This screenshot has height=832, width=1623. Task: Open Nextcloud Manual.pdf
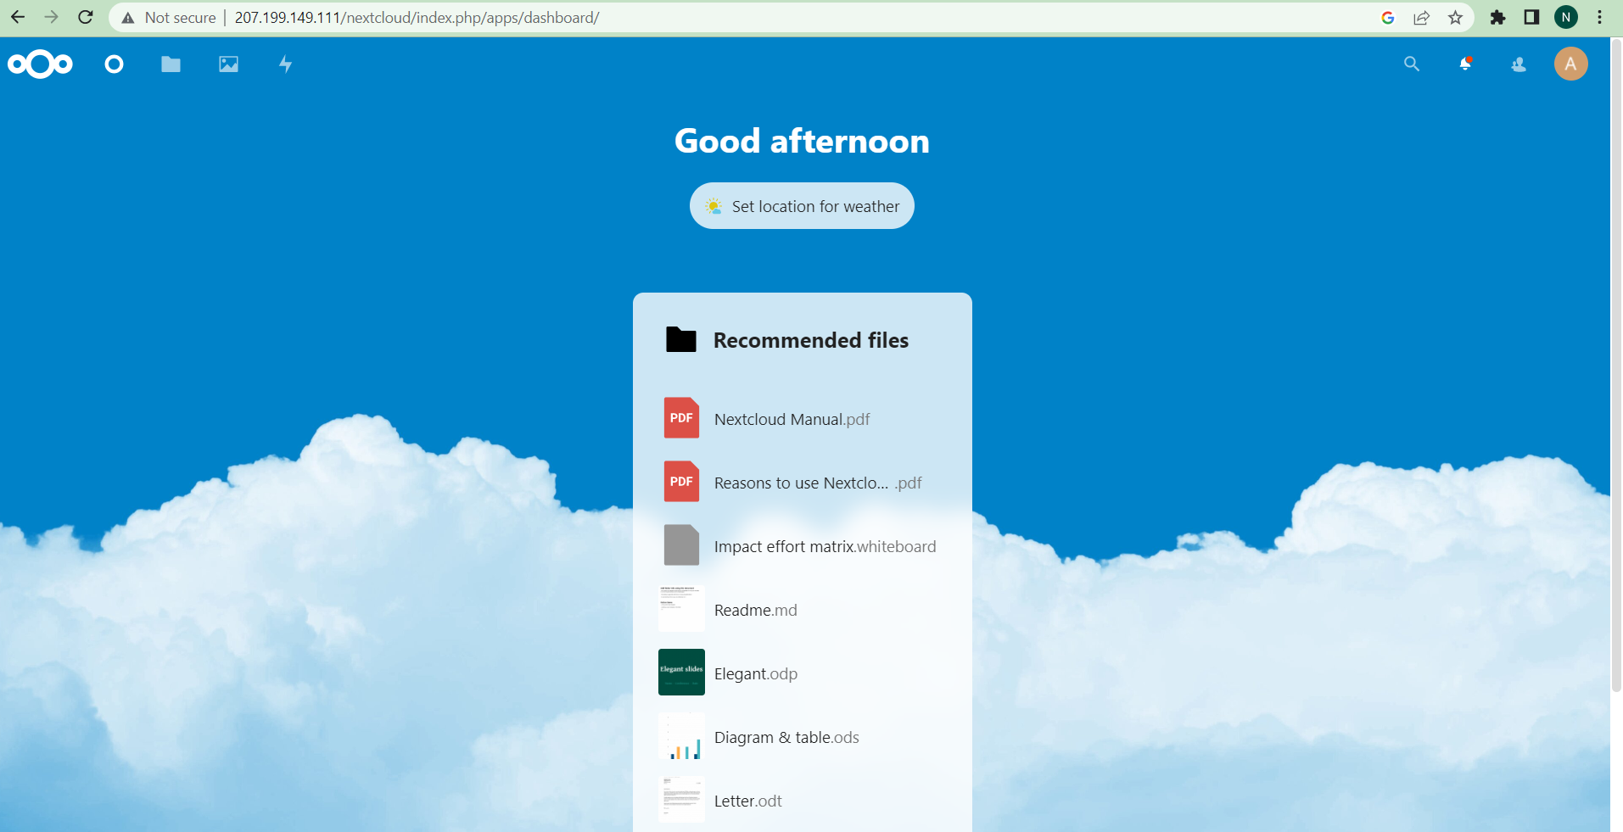[802, 419]
